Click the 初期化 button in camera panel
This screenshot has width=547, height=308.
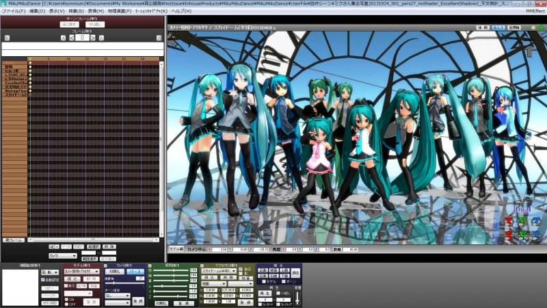[x=114, y=271]
